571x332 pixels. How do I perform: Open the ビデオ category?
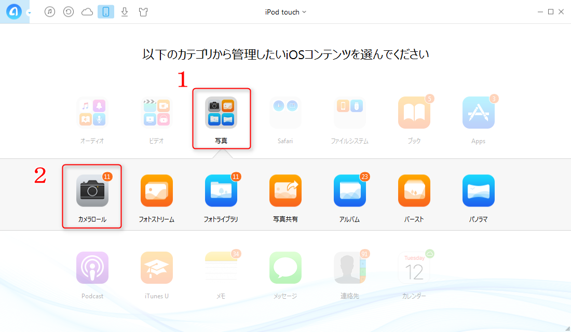(x=157, y=113)
